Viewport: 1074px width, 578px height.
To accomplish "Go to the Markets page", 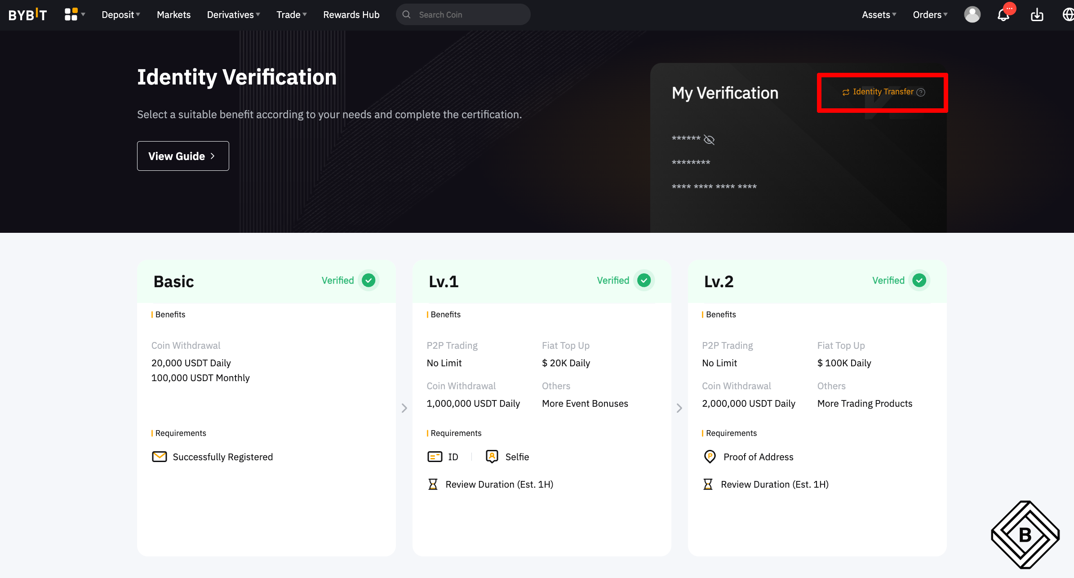I will [173, 15].
